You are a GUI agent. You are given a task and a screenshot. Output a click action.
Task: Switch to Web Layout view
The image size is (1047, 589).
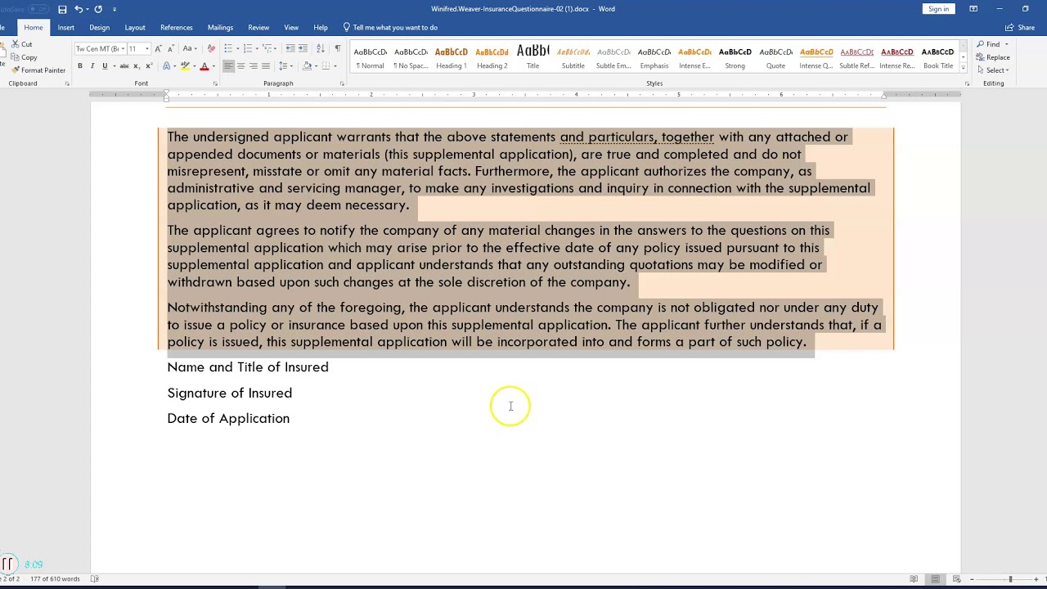pos(956,579)
